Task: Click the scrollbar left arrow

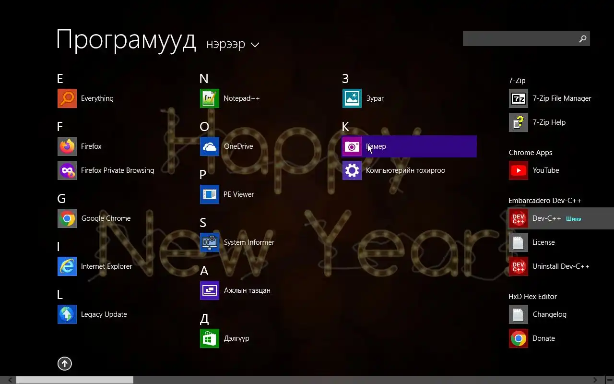Action: (x=10, y=380)
